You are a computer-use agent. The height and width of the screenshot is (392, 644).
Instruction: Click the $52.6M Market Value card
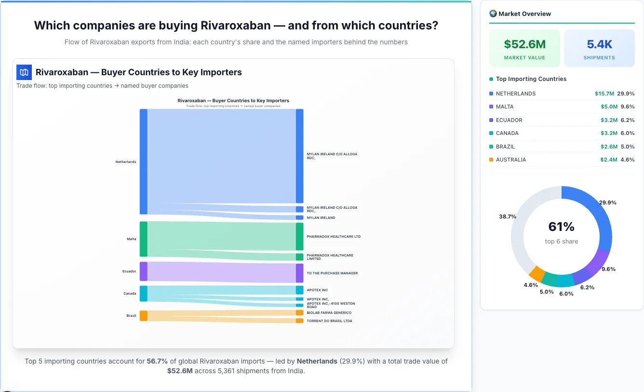pos(524,48)
